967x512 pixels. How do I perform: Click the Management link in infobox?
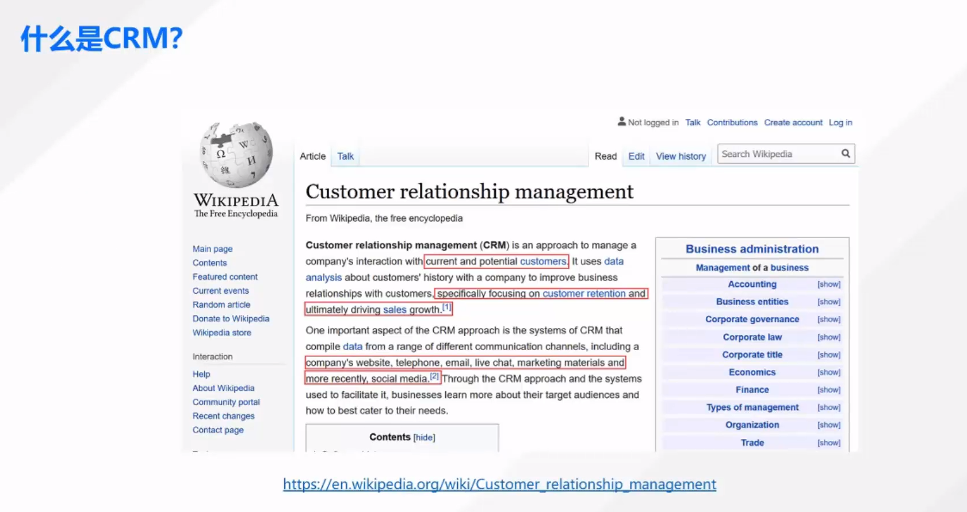[x=723, y=268]
